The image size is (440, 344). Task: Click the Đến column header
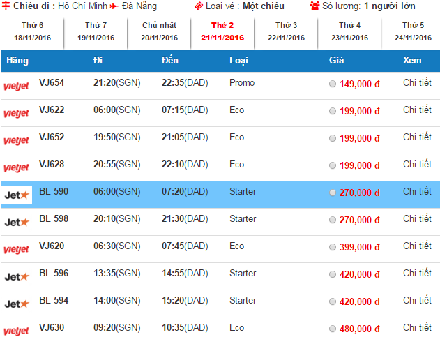pos(170,60)
